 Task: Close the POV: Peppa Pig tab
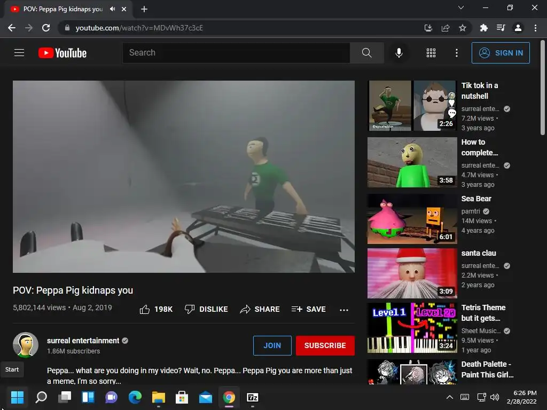pyautogui.click(x=124, y=9)
